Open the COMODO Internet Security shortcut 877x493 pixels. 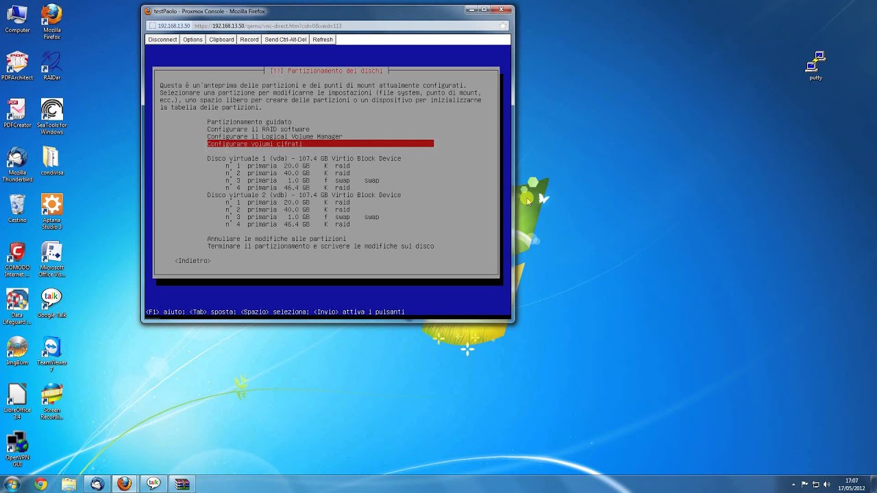[x=17, y=260]
